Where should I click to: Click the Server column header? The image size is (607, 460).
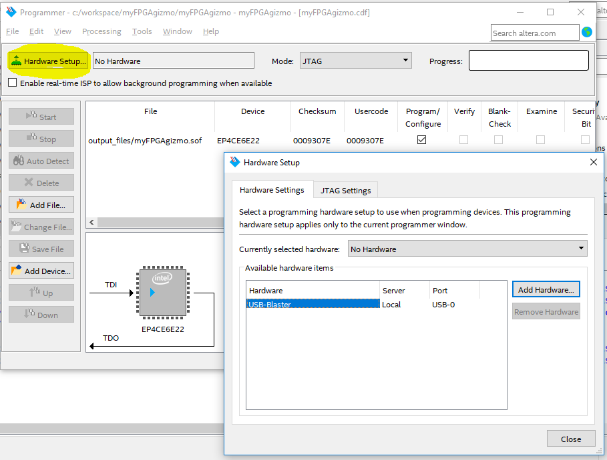click(405, 290)
